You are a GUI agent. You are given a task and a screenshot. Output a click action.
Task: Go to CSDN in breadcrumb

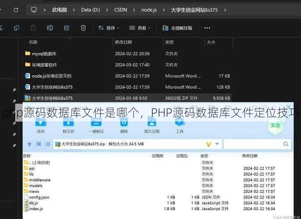[x=121, y=10]
